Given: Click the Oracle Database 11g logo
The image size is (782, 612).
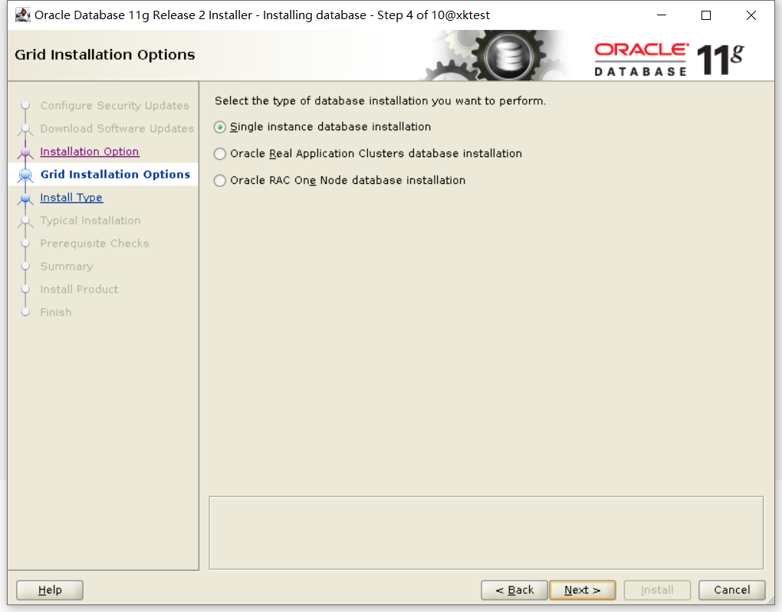Looking at the screenshot, I should click(669, 59).
